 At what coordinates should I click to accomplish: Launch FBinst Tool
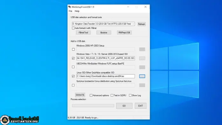(83, 33)
